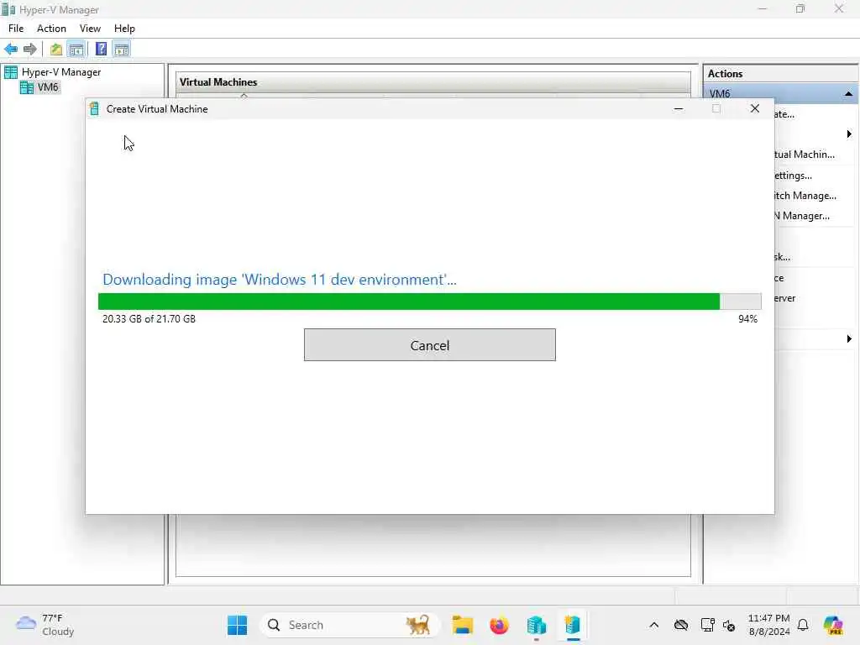
Task: Click '20.33 GB of 21.70 GB' text
Action: [149, 318]
